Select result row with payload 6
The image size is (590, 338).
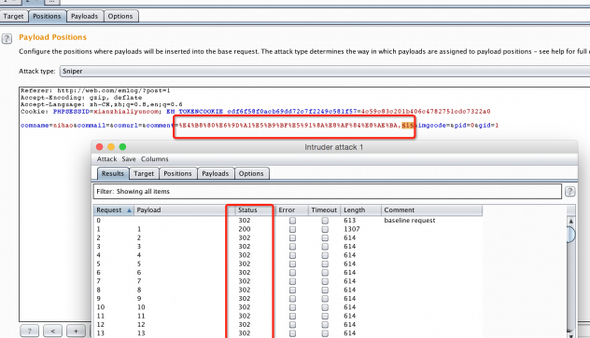coord(288,273)
